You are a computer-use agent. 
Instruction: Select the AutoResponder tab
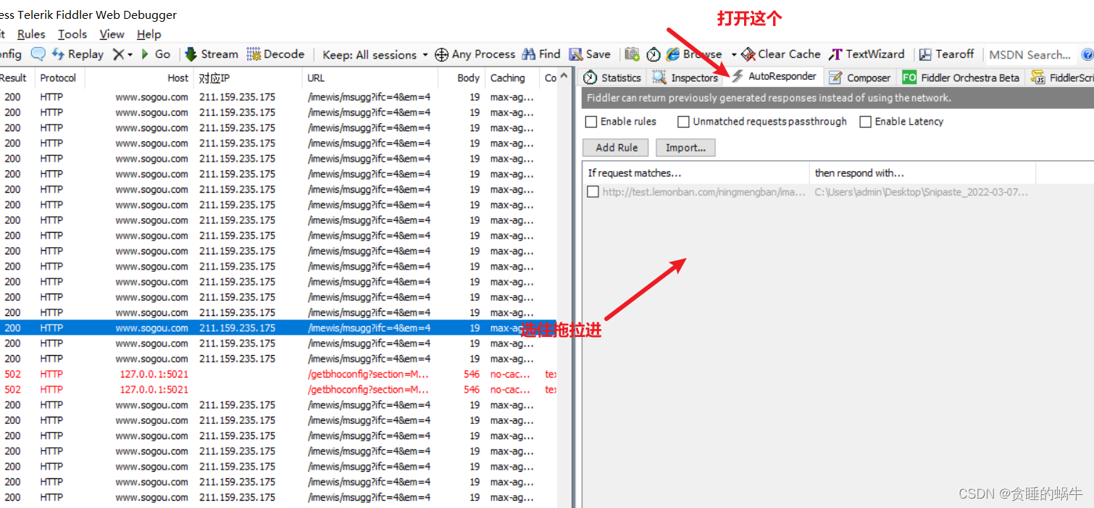coord(773,76)
